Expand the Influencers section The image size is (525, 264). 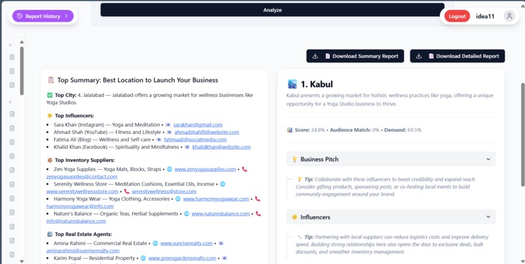(x=391, y=217)
